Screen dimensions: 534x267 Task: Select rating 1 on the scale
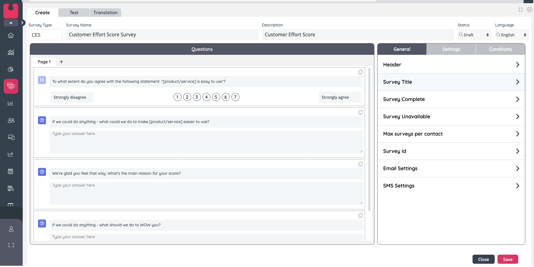click(x=177, y=97)
